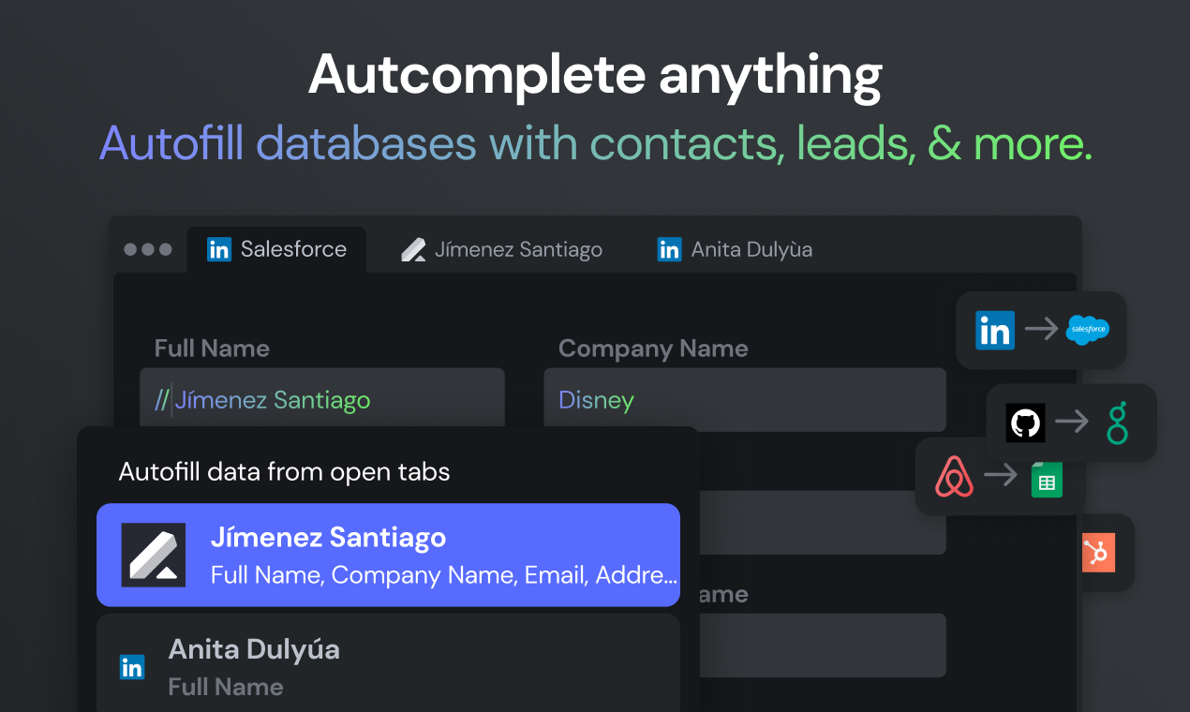Screen dimensions: 1190x712
Task: Click the Google Sheets icon
Action: point(1047,480)
